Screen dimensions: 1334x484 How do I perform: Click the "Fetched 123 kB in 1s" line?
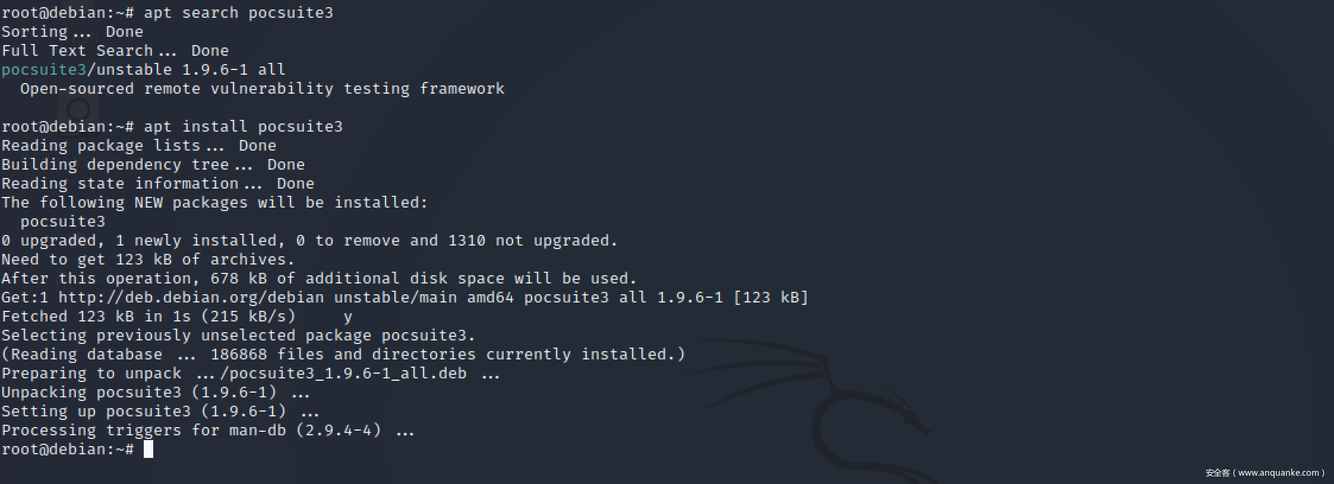148,317
